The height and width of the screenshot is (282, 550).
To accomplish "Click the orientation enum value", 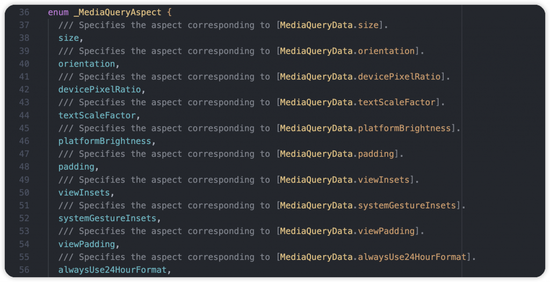I will tap(86, 64).
